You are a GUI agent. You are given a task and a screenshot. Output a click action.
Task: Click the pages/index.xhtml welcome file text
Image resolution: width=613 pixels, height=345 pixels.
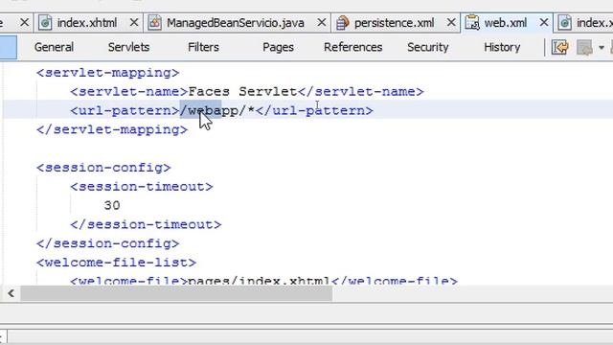pyautogui.click(x=260, y=281)
